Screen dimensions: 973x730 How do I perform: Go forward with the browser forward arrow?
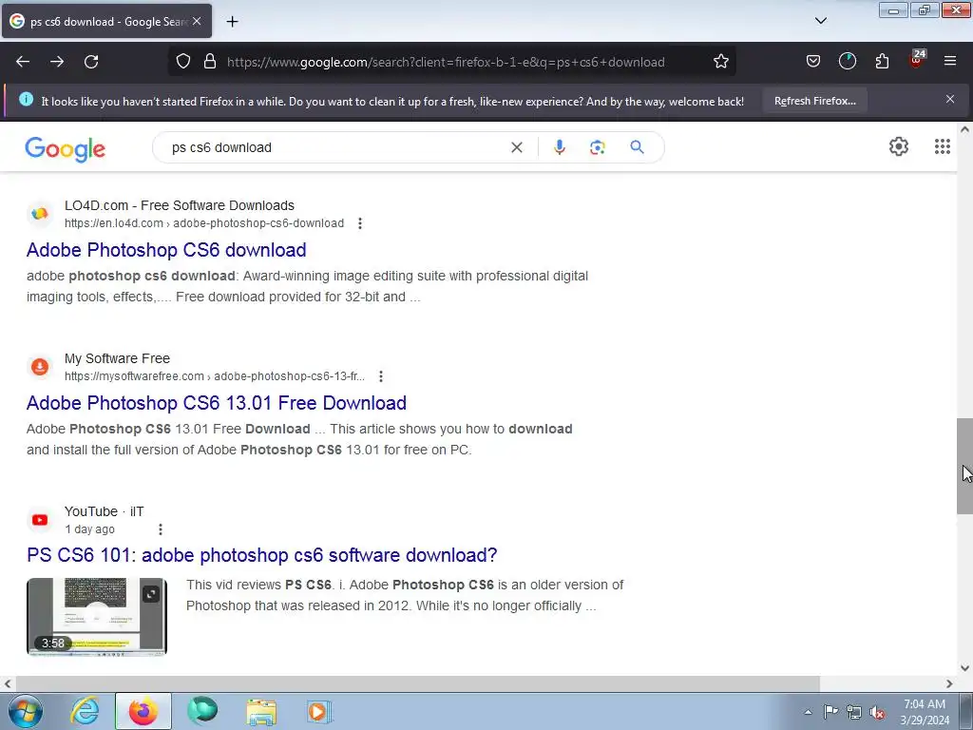pyautogui.click(x=57, y=62)
